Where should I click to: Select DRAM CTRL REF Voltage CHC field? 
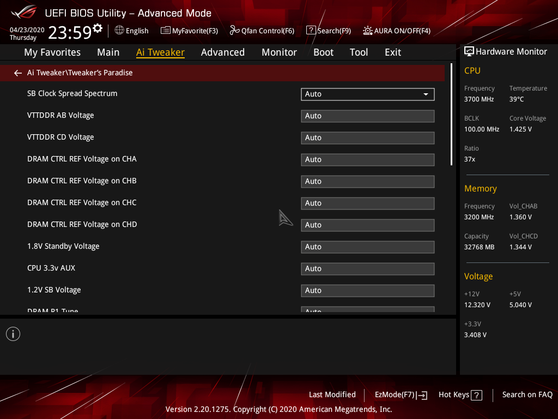pos(368,203)
